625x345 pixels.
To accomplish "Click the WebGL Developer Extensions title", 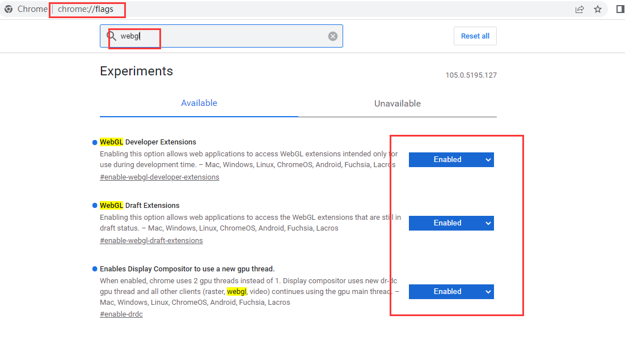I will pyautogui.click(x=148, y=142).
